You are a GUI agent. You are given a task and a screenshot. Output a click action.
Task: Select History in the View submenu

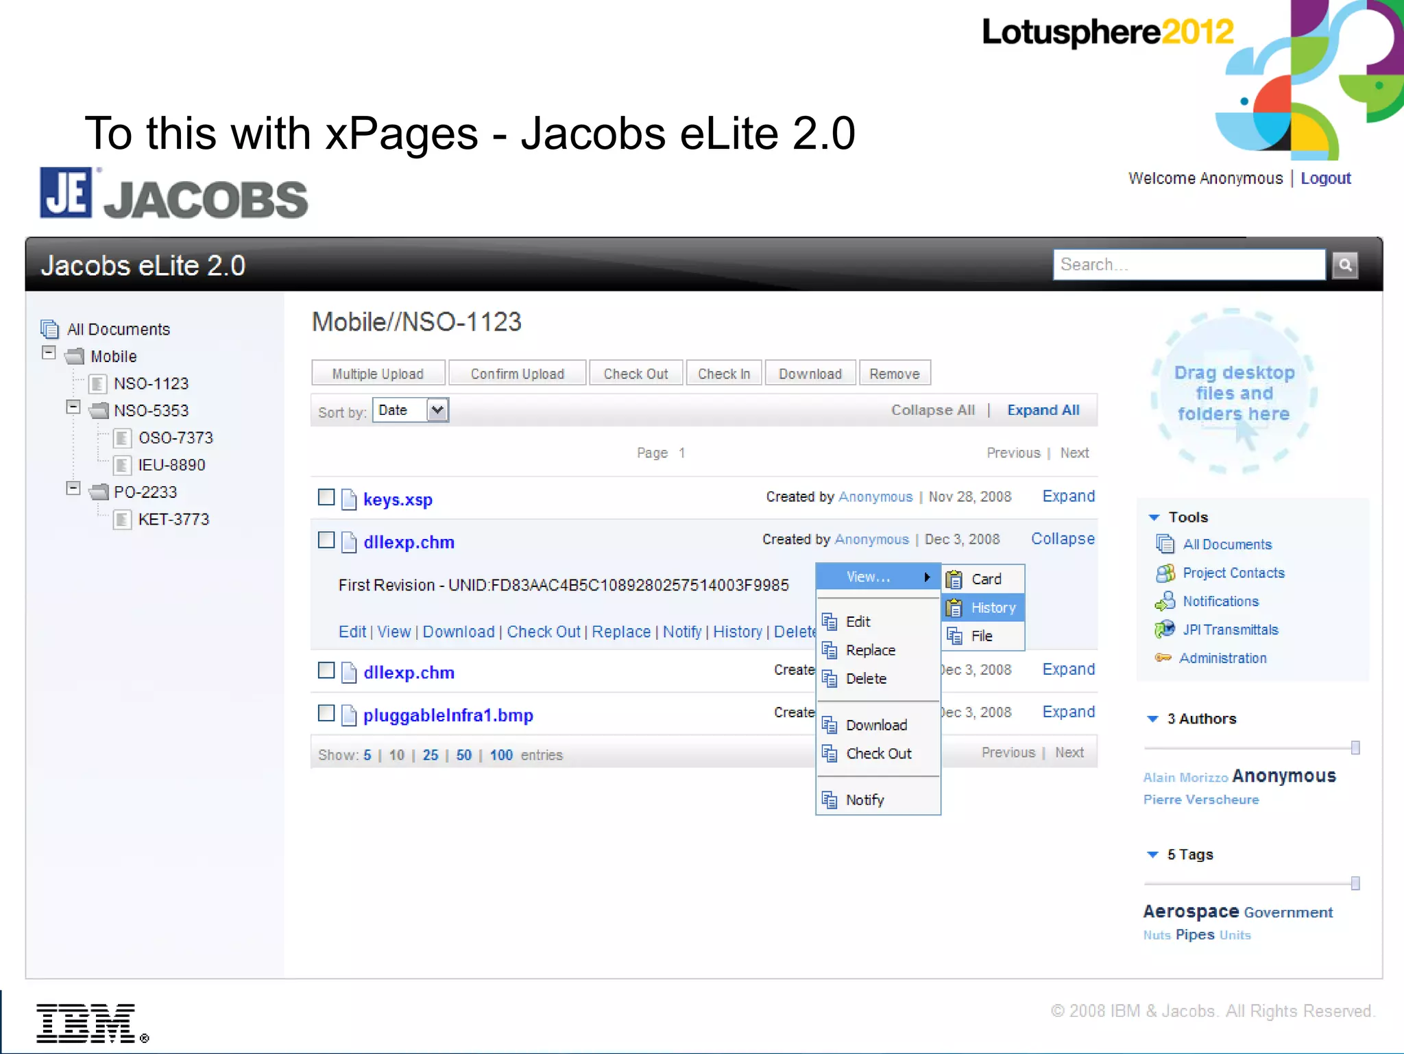(x=984, y=608)
